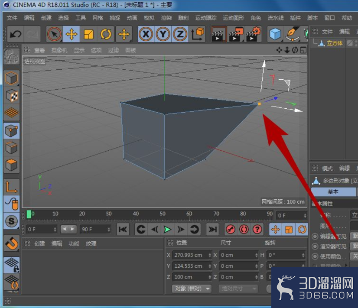The width and height of the screenshot is (358, 308).
Task: Toggle the X axis lock
Action: click(146, 34)
